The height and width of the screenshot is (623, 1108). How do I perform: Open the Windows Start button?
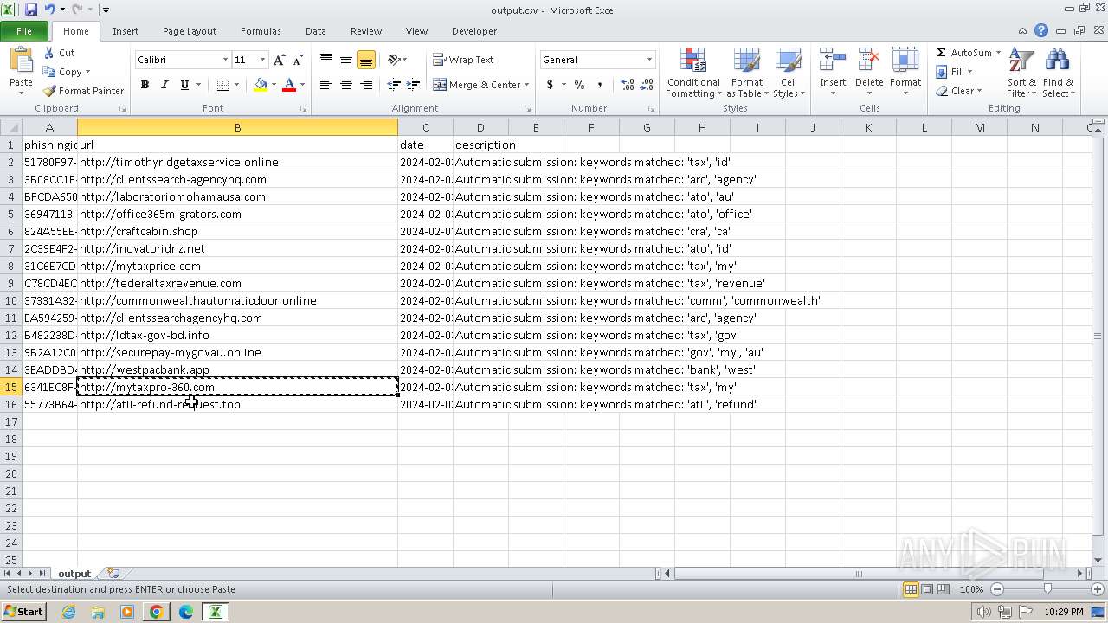pyautogui.click(x=24, y=611)
